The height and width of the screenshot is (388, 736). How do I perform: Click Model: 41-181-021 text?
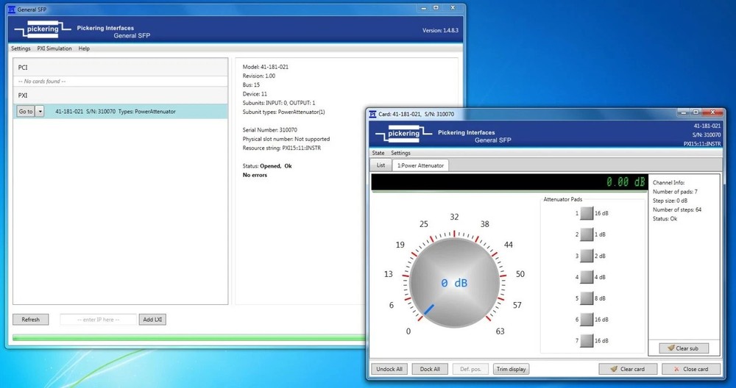266,67
